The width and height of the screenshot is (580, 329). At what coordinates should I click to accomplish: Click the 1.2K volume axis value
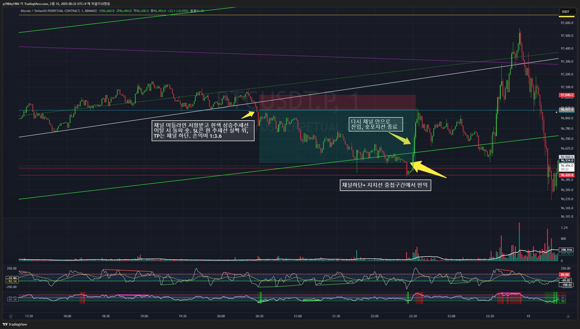point(564,228)
